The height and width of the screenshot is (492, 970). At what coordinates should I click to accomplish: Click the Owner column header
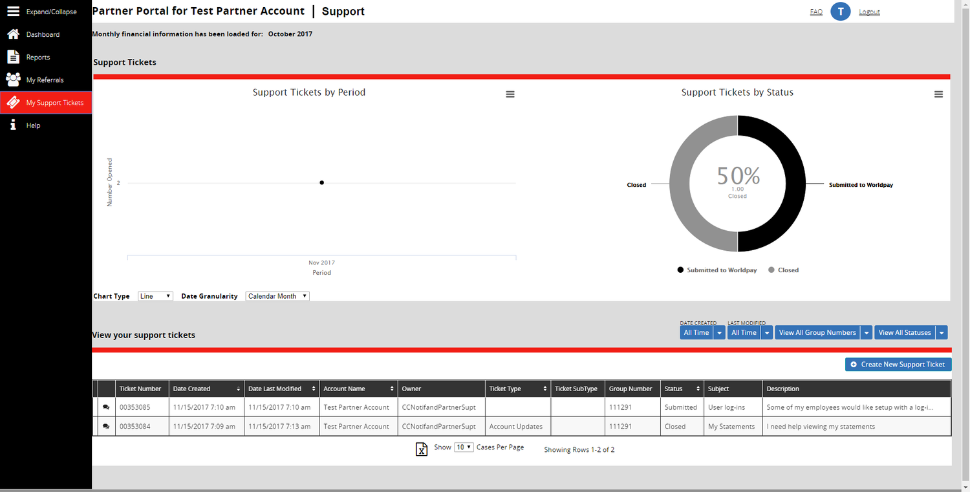click(x=442, y=389)
